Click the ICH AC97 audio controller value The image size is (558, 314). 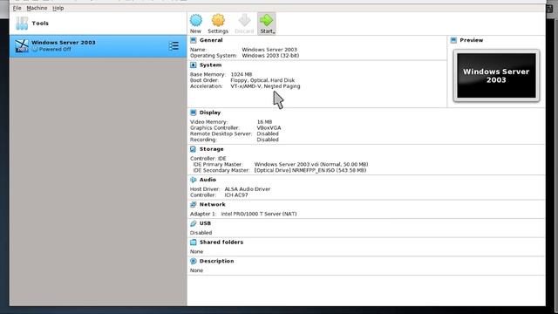point(236,195)
